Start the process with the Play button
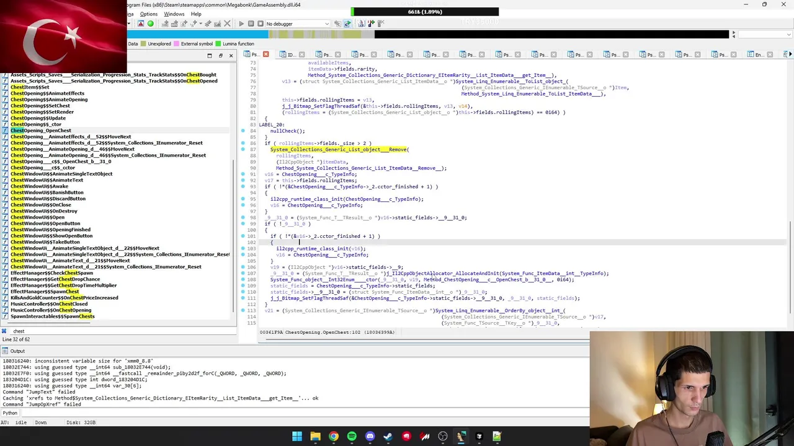 pos(241,24)
